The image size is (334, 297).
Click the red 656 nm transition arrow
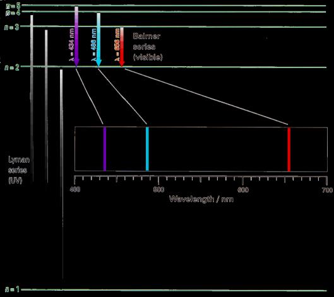pos(122,47)
